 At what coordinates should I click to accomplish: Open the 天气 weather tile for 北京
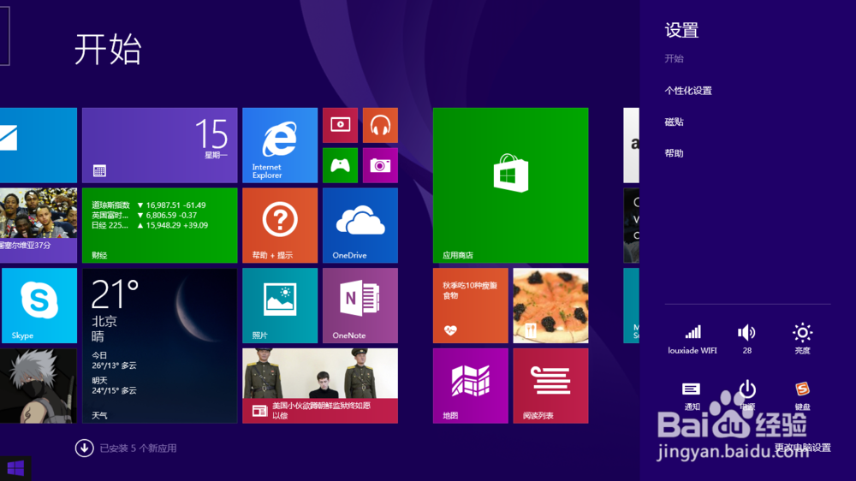pos(159,346)
